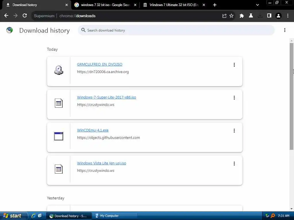Viewport: 294px width, 220px height.
Task: Click the Search download history field
Action: (x=176, y=30)
